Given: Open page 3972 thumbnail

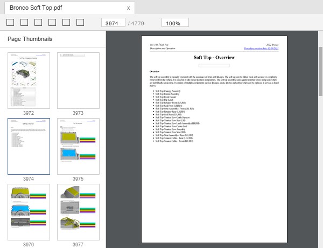Looking at the screenshot, I should coord(29,80).
